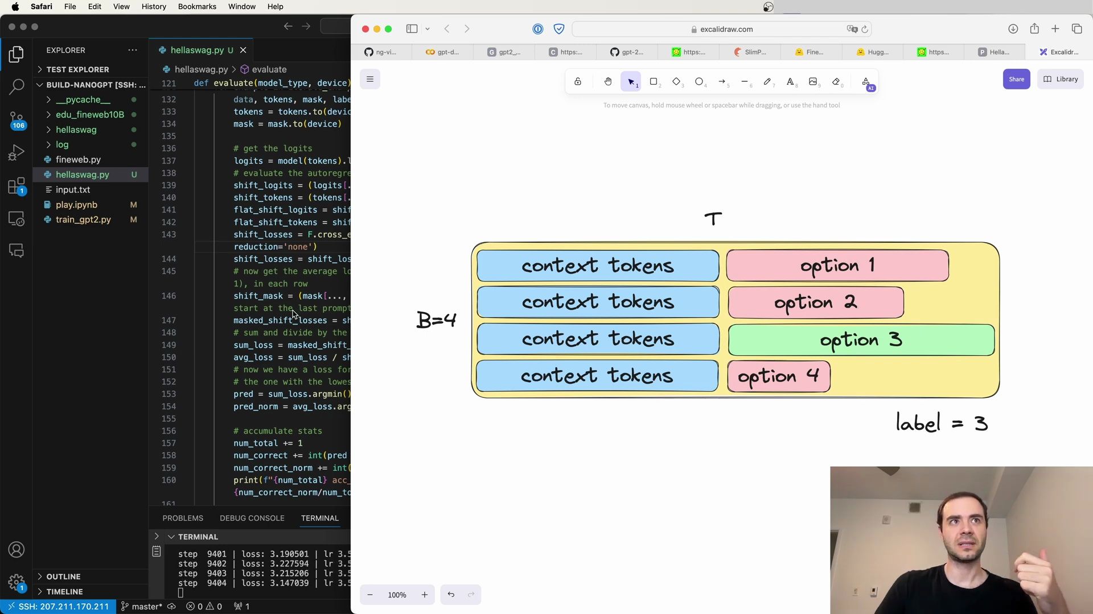1093x614 pixels.
Task: Toggle the eraser tool in toolbar
Action: click(836, 82)
